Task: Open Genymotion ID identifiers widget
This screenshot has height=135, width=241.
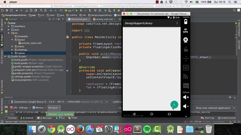Action: pos(186,67)
